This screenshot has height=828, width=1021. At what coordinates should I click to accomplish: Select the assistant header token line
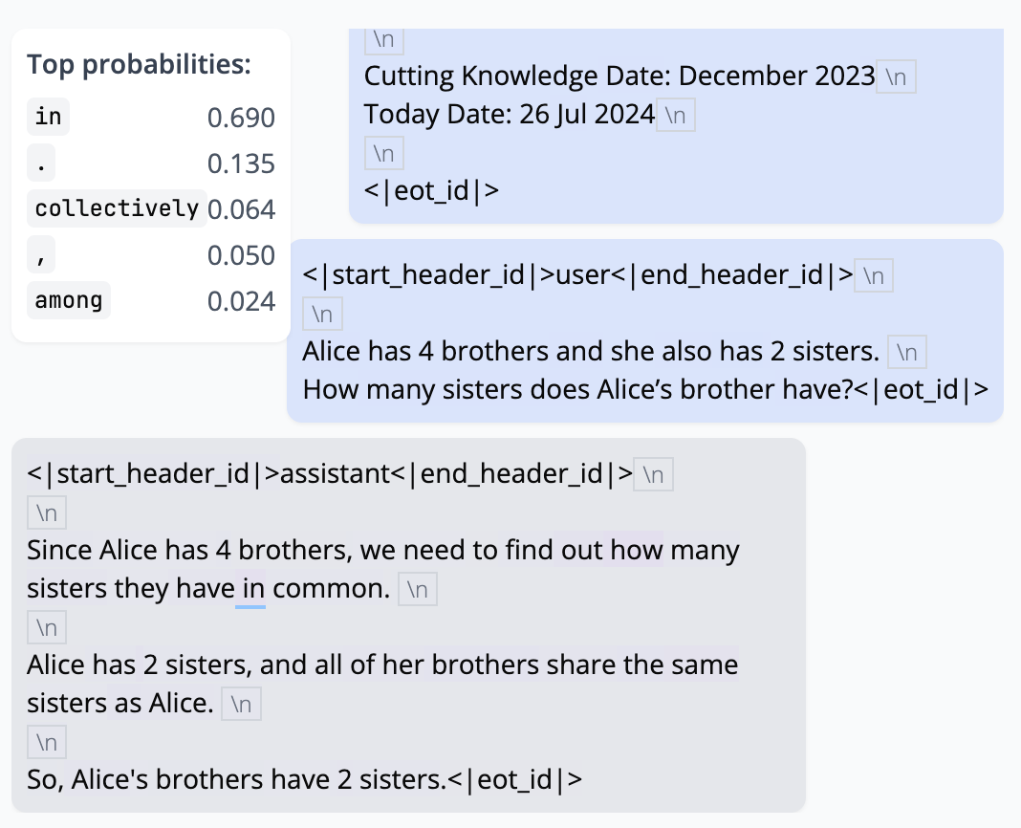click(x=330, y=474)
